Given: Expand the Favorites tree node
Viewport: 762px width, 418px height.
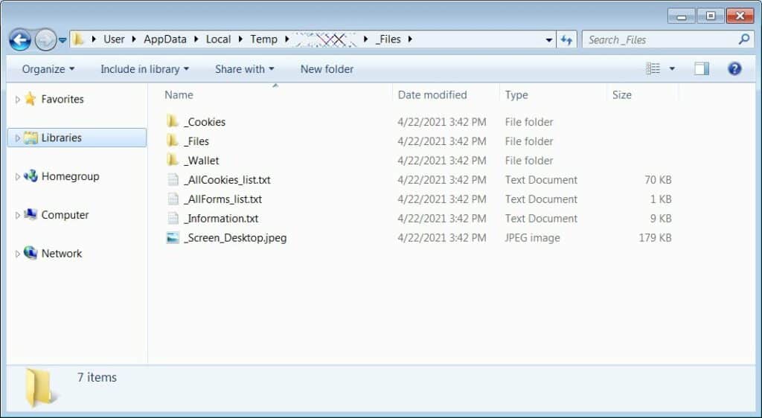Looking at the screenshot, I should (18, 100).
